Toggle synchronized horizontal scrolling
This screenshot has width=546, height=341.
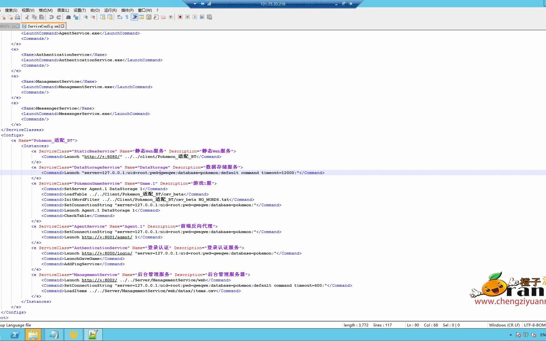(x=110, y=17)
